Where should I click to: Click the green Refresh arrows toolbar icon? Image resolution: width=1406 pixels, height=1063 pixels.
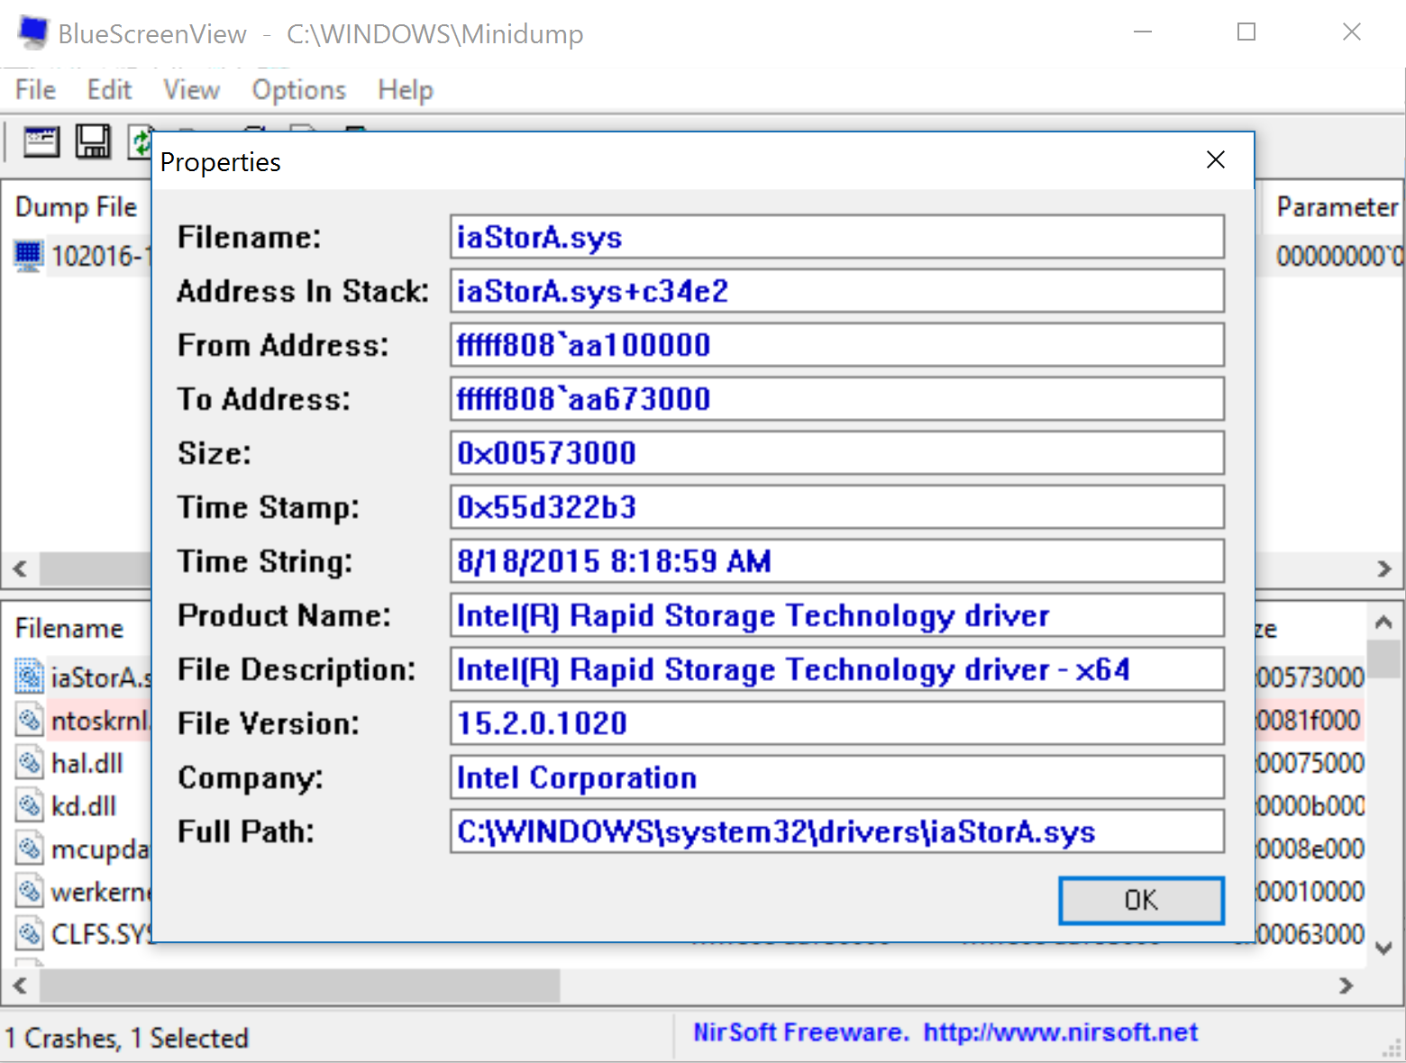pos(140,141)
